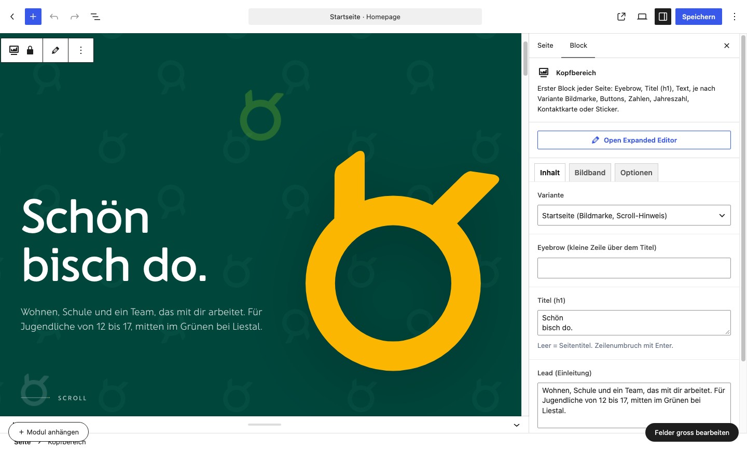
Task: Open the Optionen tab
Action: [637, 173]
